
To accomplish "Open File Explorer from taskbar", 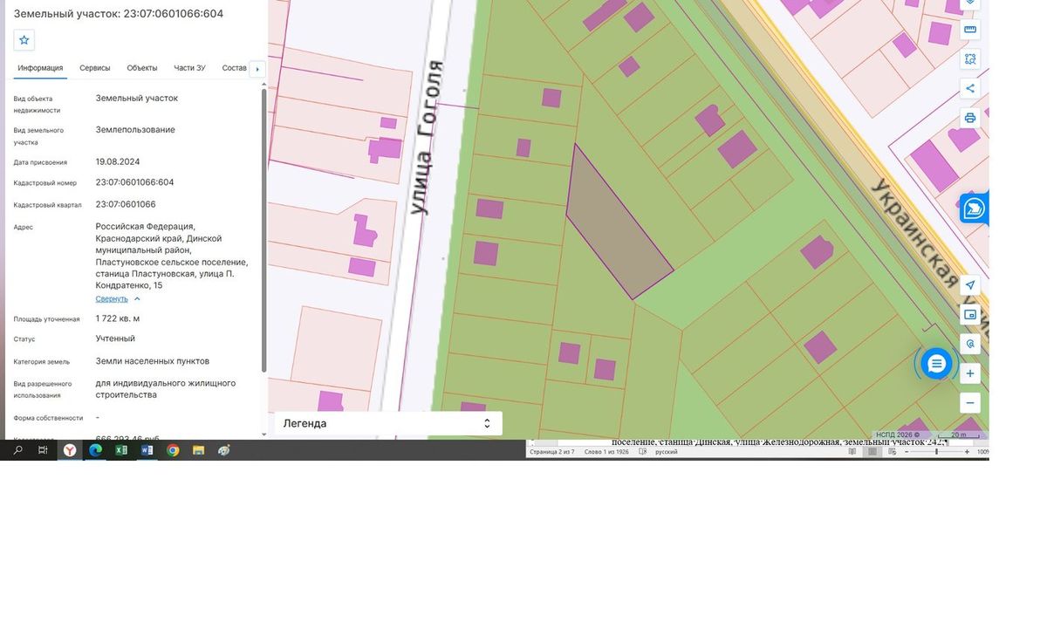I will click(198, 450).
